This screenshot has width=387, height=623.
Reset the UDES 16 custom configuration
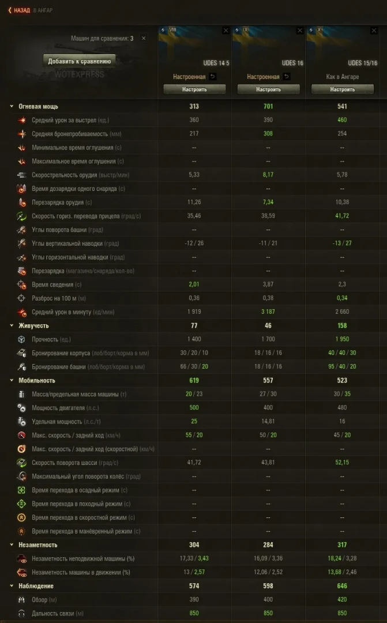point(286,77)
